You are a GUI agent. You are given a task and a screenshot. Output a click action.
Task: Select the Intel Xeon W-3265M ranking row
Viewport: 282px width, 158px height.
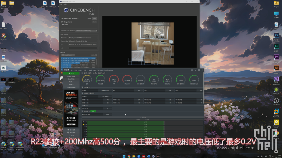tap(78, 61)
